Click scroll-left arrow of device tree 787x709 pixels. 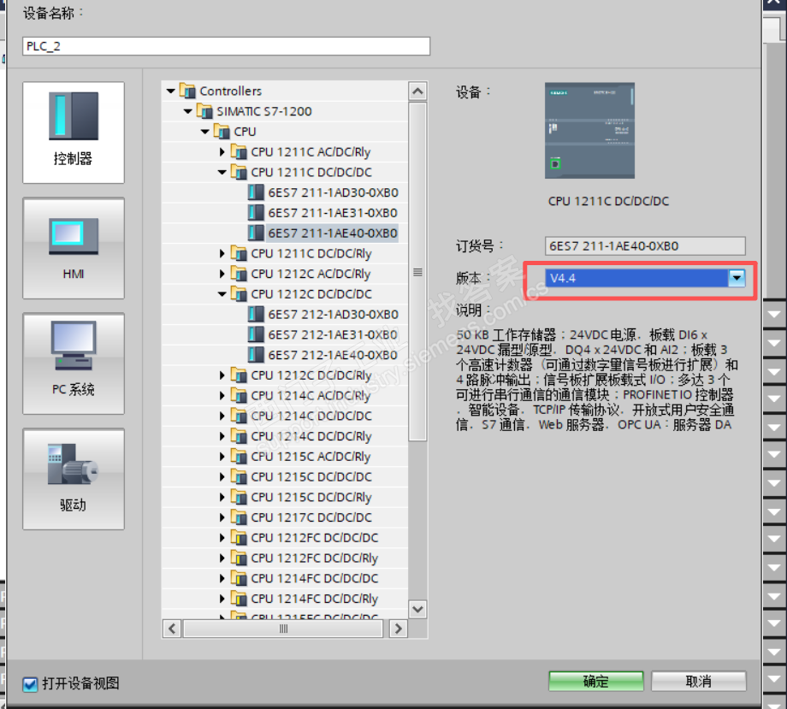click(172, 629)
